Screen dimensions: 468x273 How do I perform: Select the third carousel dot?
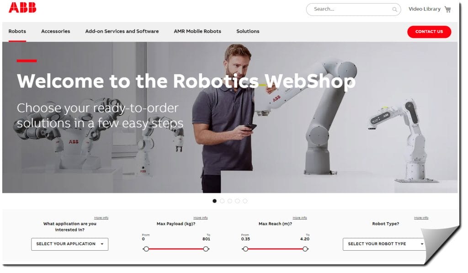pos(230,201)
